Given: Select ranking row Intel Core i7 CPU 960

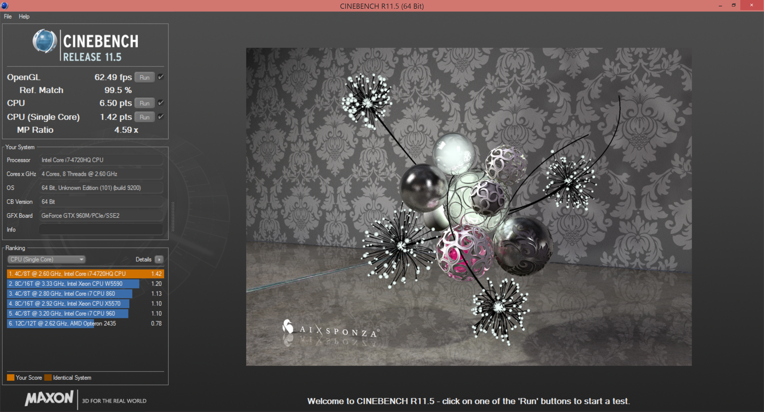Looking at the screenshot, I should [85, 313].
